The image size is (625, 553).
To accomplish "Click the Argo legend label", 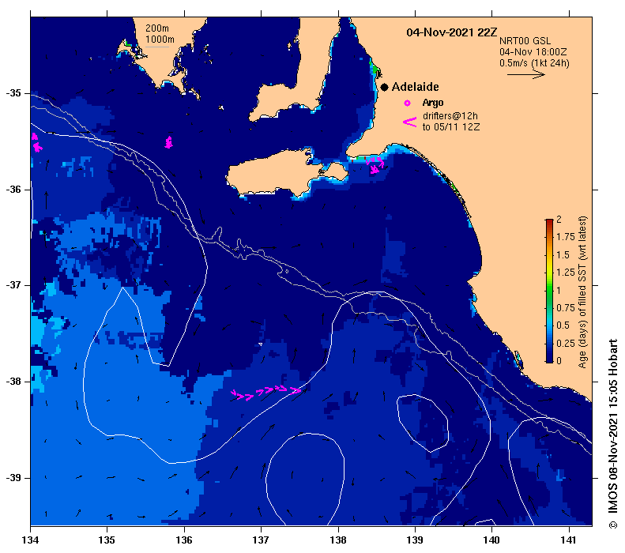I will point(433,103).
